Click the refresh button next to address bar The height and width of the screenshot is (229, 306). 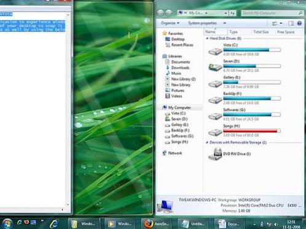(232, 13)
